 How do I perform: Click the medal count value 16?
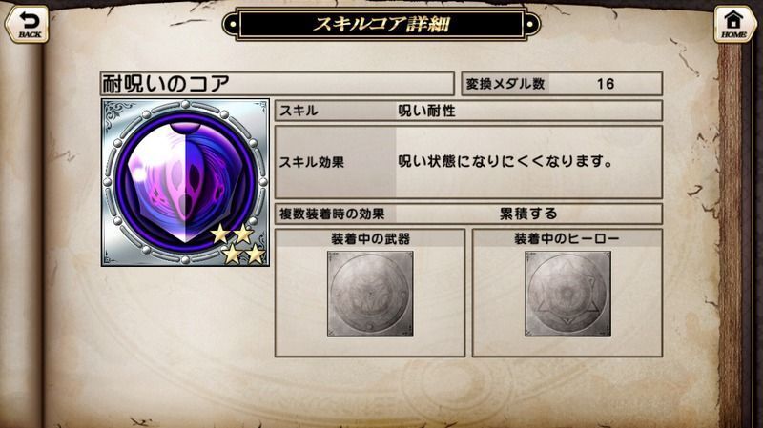(606, 84)
